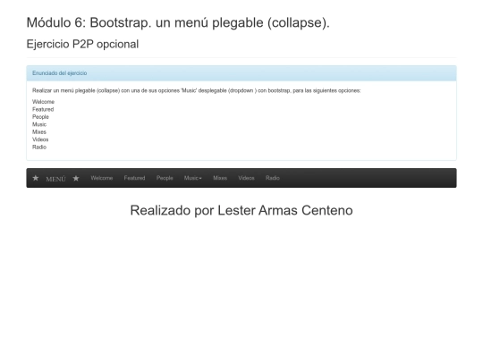
Task: Click the 'Welcome' entry in the options list
Action: (x=43, y=102)
